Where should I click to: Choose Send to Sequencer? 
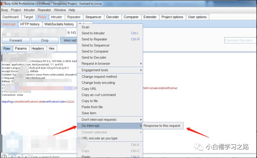coord(110,45)
